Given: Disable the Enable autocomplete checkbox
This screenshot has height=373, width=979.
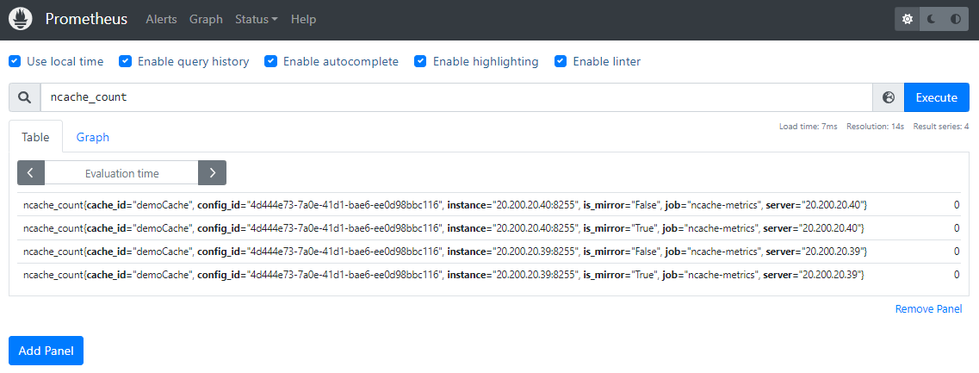Looking at the screenshot, I should coord(270,61).
